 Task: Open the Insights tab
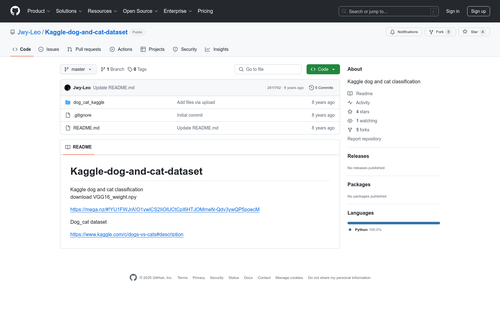217,49
